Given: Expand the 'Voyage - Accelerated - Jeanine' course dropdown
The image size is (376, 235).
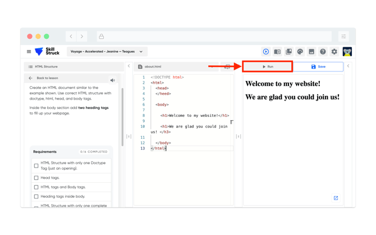Looking at the screenshot, I should (106, 52).
